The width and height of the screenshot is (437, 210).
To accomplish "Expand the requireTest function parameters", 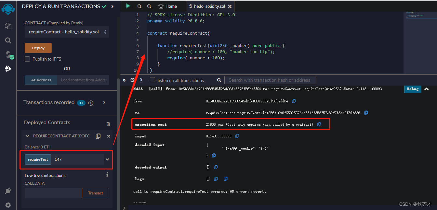I will [x=107, y=159].
